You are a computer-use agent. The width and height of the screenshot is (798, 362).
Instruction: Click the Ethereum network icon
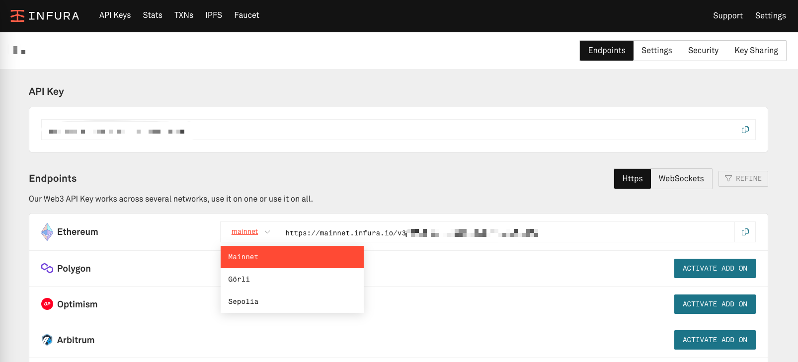pyautogui.click(x=47, y=232)
